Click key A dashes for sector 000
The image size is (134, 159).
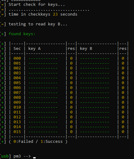click(43, 58)
